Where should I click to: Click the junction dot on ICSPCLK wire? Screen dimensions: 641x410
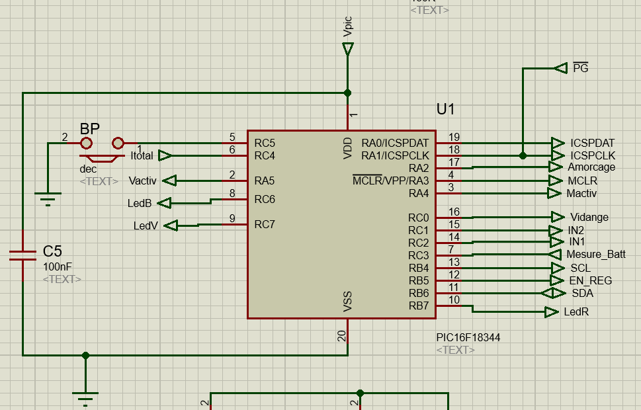(523, 155)
